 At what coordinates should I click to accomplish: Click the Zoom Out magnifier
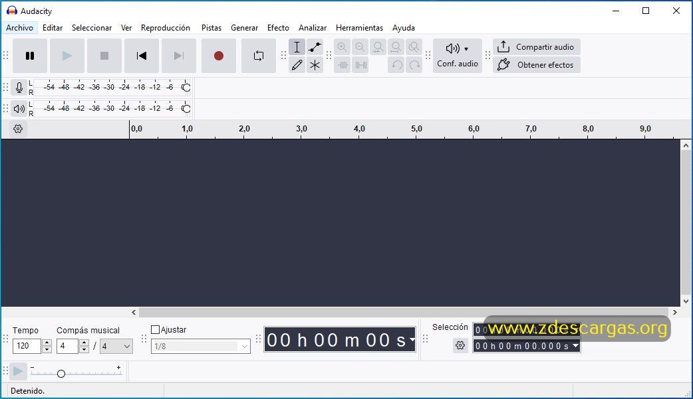point(360,46)
